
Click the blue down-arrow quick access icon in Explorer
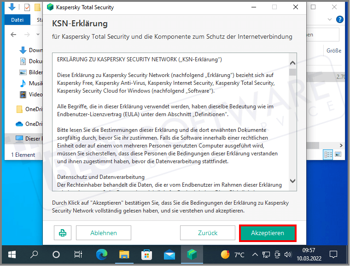coord(12,7)
